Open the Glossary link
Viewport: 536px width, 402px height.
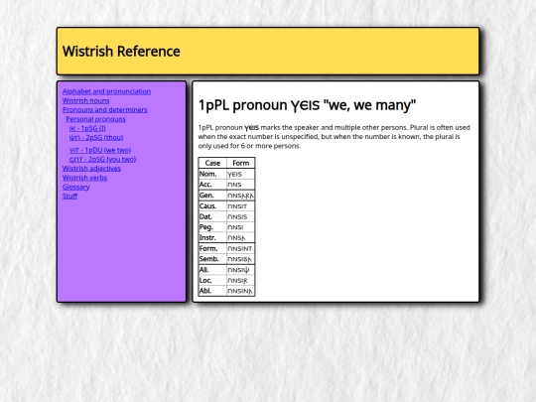pyautogui.click(x=75, y=187)
